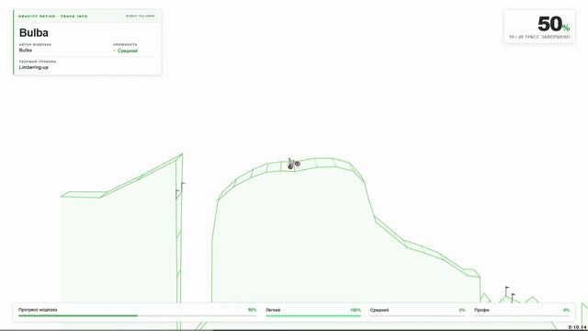588x331 pixels.
Task: Click the tracks completed caption under 50%
Action: (x=539, y=37)
